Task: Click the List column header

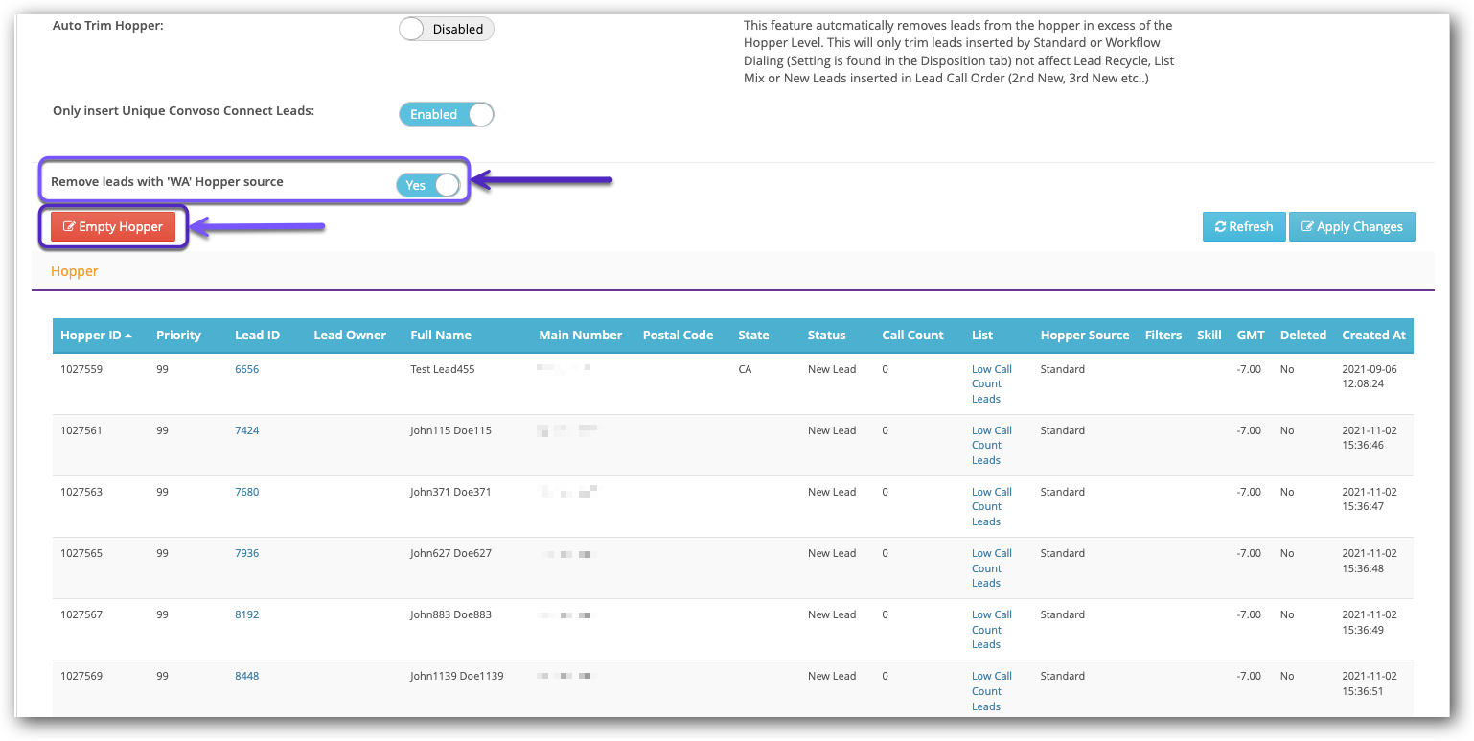Action: (982, 336)
